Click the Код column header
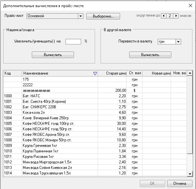 point(13,73)
